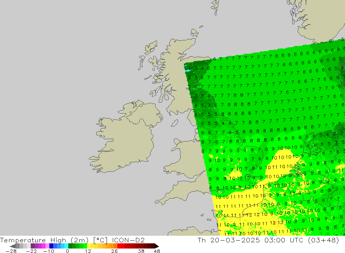Select the '38' legend scale label
This screenshot has width=345, height=253.
(141, 251)
